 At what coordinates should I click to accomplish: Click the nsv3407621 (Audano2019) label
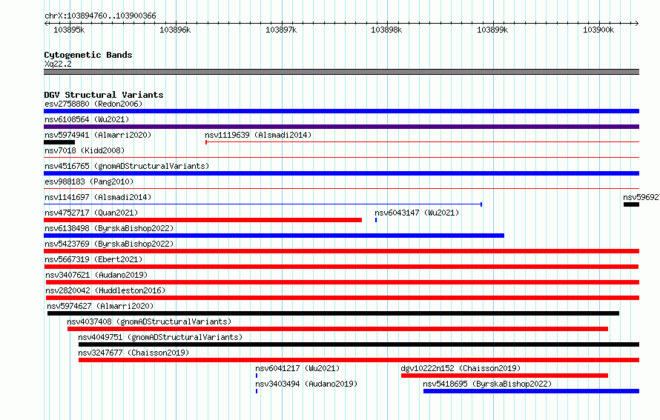pos(96,275)
